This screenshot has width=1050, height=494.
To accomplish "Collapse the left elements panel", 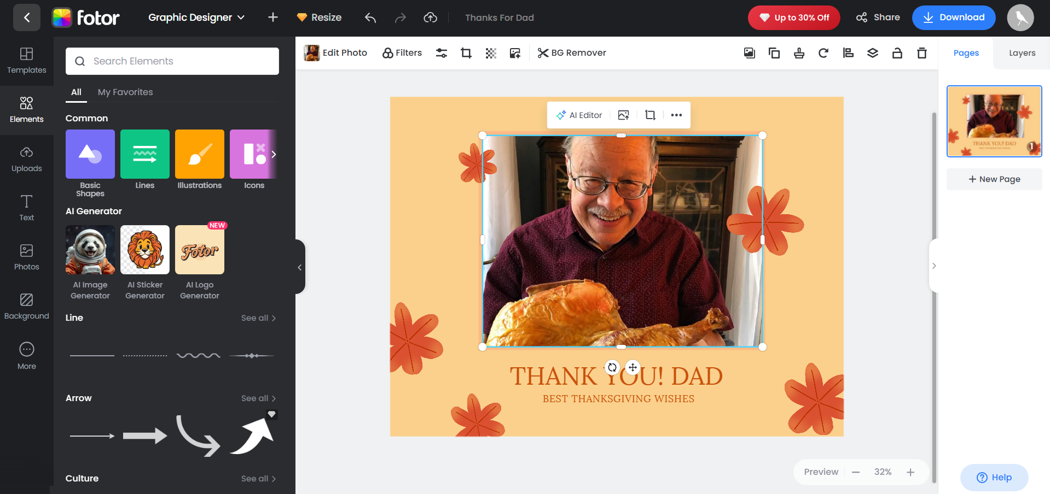I will click(300, 267).
